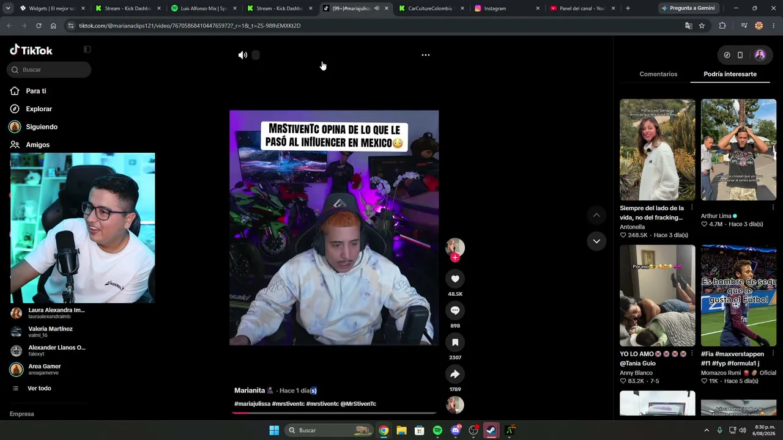783x440 pixels.
Task: Translate the page using the translate icon
Action: (689, 26)
